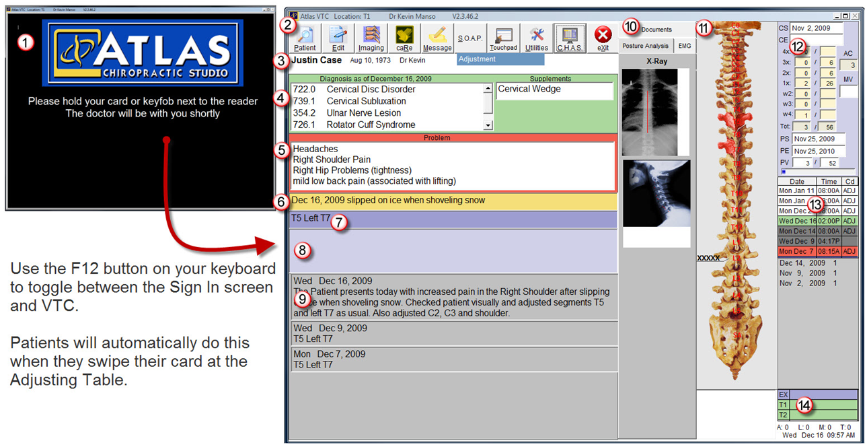
Task: Select diagnosis '739.1 Cervical Subluxation'
Action: [x=387, y=101]
